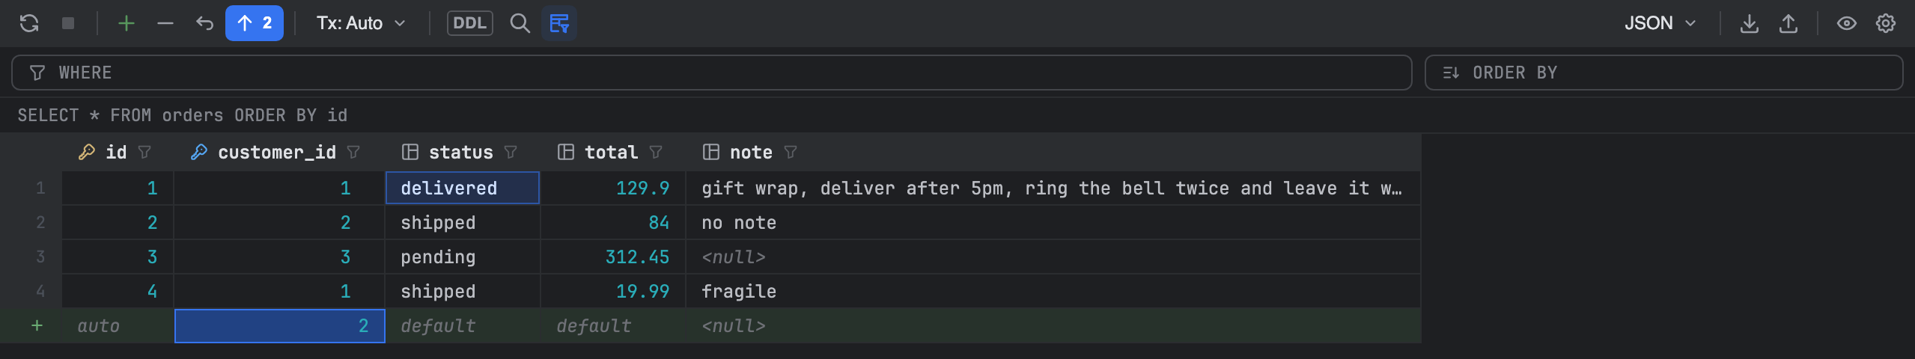Viewport: 1915px width, 359px height.
Task: Focus the WHERE filter field
Action: coord(712,73)
